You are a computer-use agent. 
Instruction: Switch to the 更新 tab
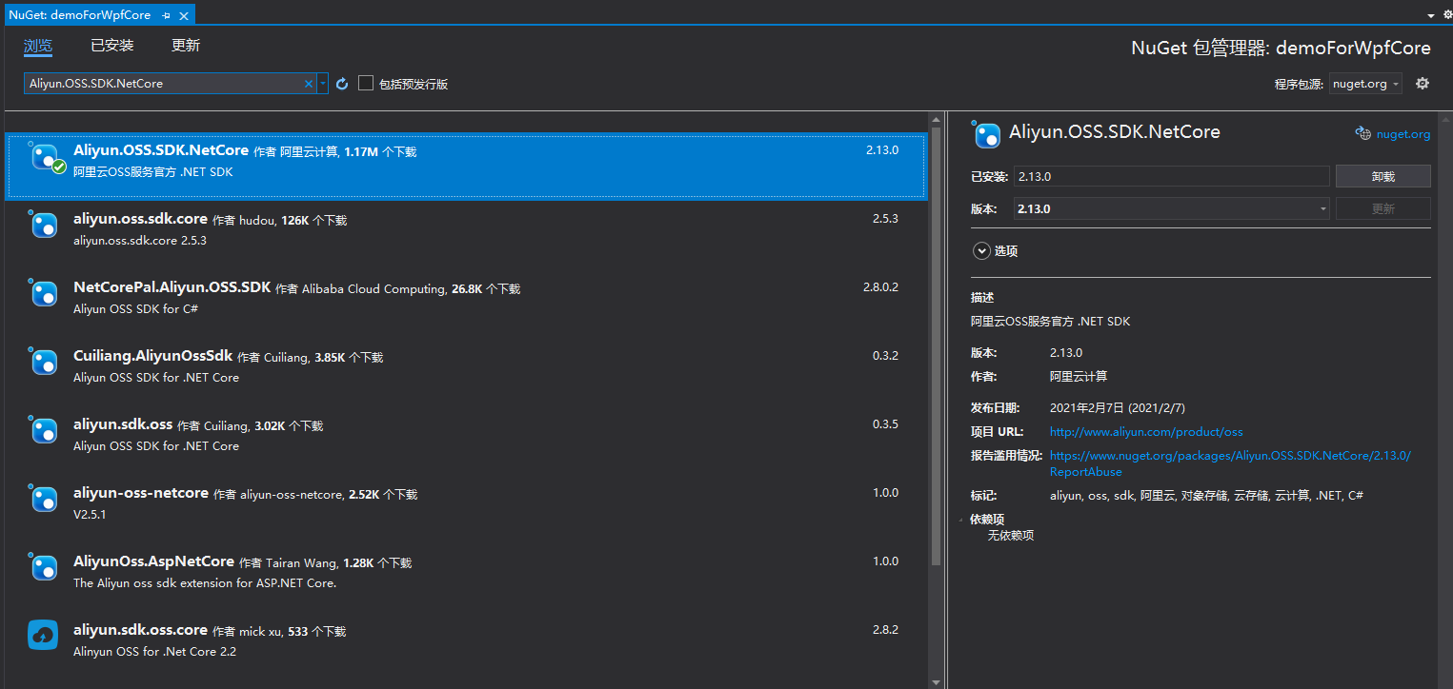pos(186,46)
